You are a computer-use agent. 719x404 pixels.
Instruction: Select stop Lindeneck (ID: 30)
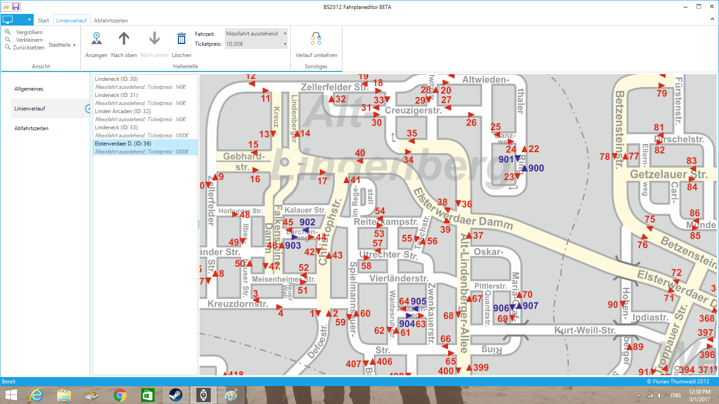pyautogui.click(x=145, y=79)
